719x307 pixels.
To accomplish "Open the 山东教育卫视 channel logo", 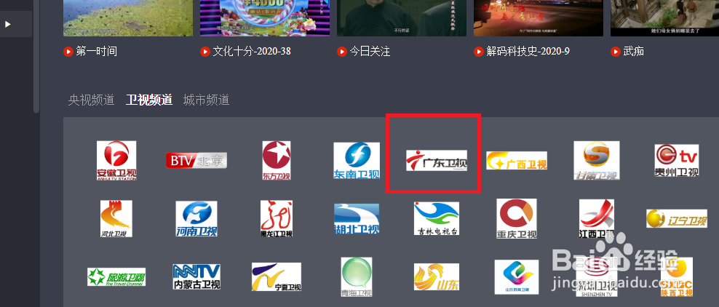I will click(517, 276).
